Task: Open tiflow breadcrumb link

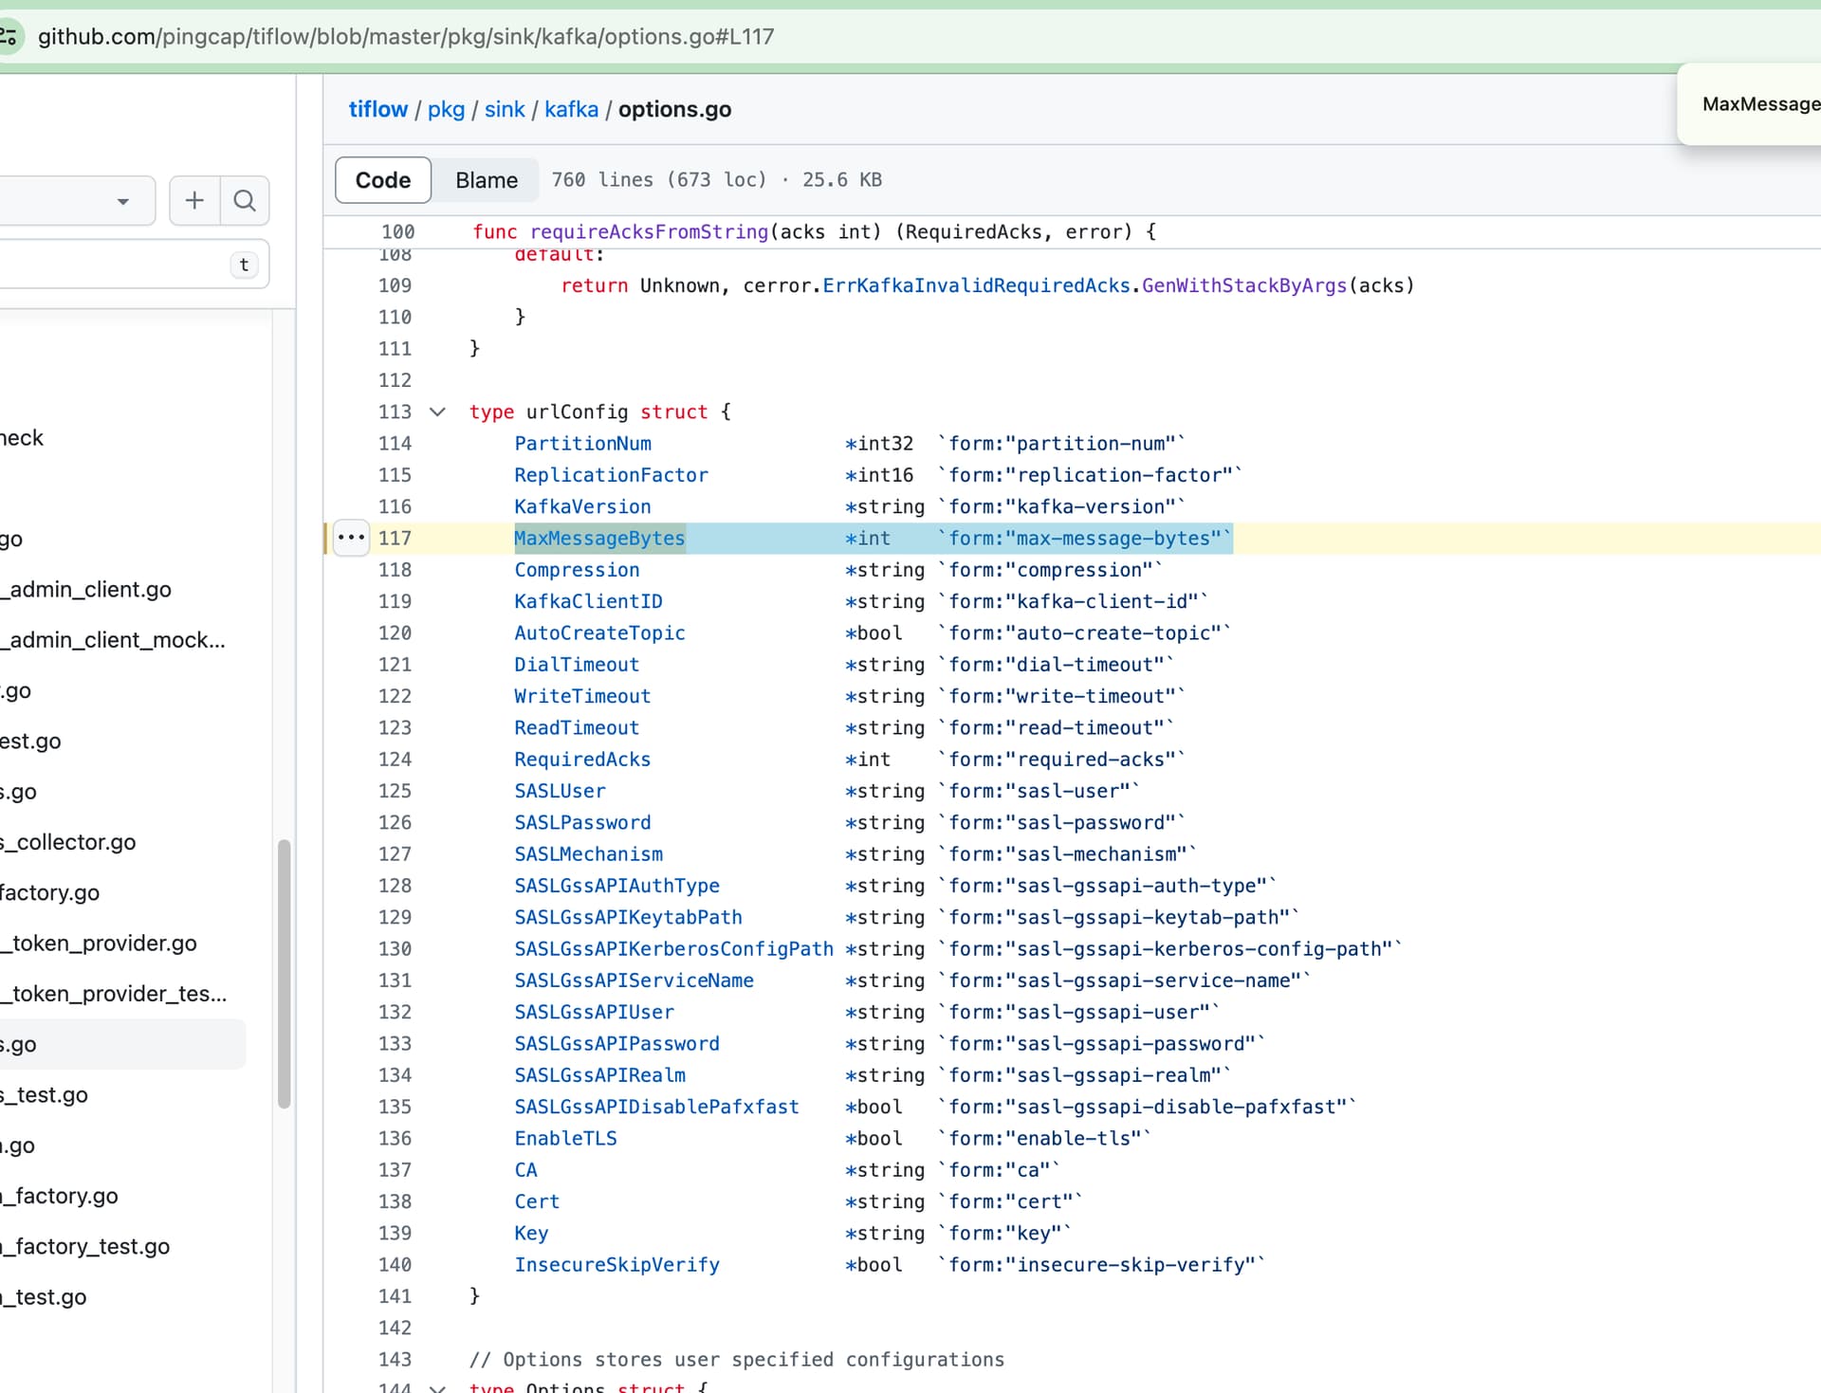Action: click(377, 109)
